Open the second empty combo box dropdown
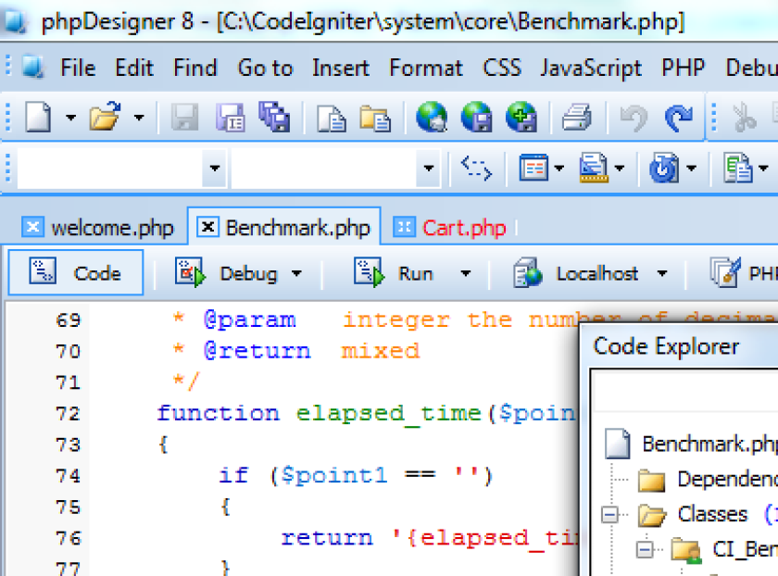 click(429, 169)
